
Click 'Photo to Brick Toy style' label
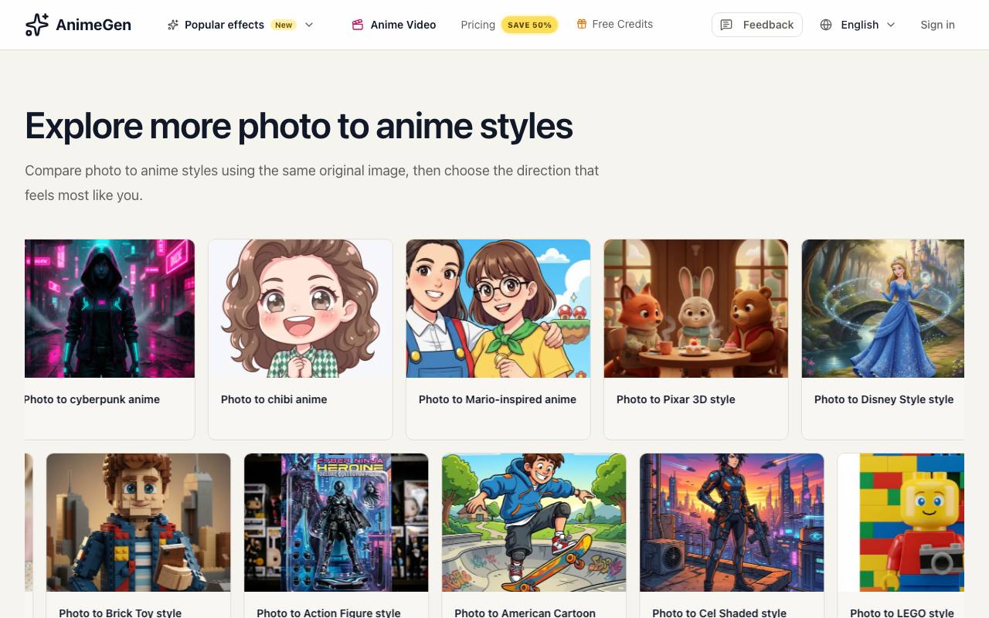point(121,613)
